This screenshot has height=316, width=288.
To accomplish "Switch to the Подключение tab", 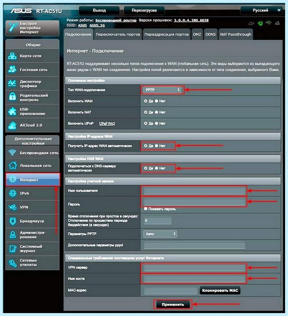I will click(x=78, y=35).
